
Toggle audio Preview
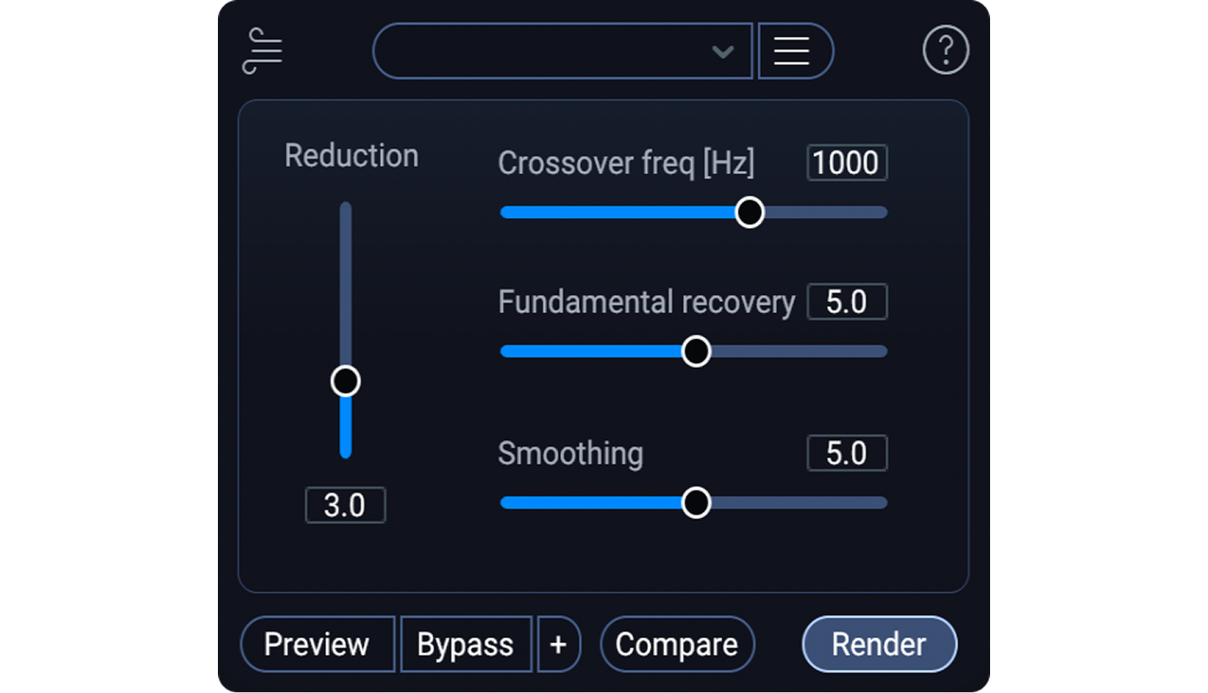click(x=317, y=644)
